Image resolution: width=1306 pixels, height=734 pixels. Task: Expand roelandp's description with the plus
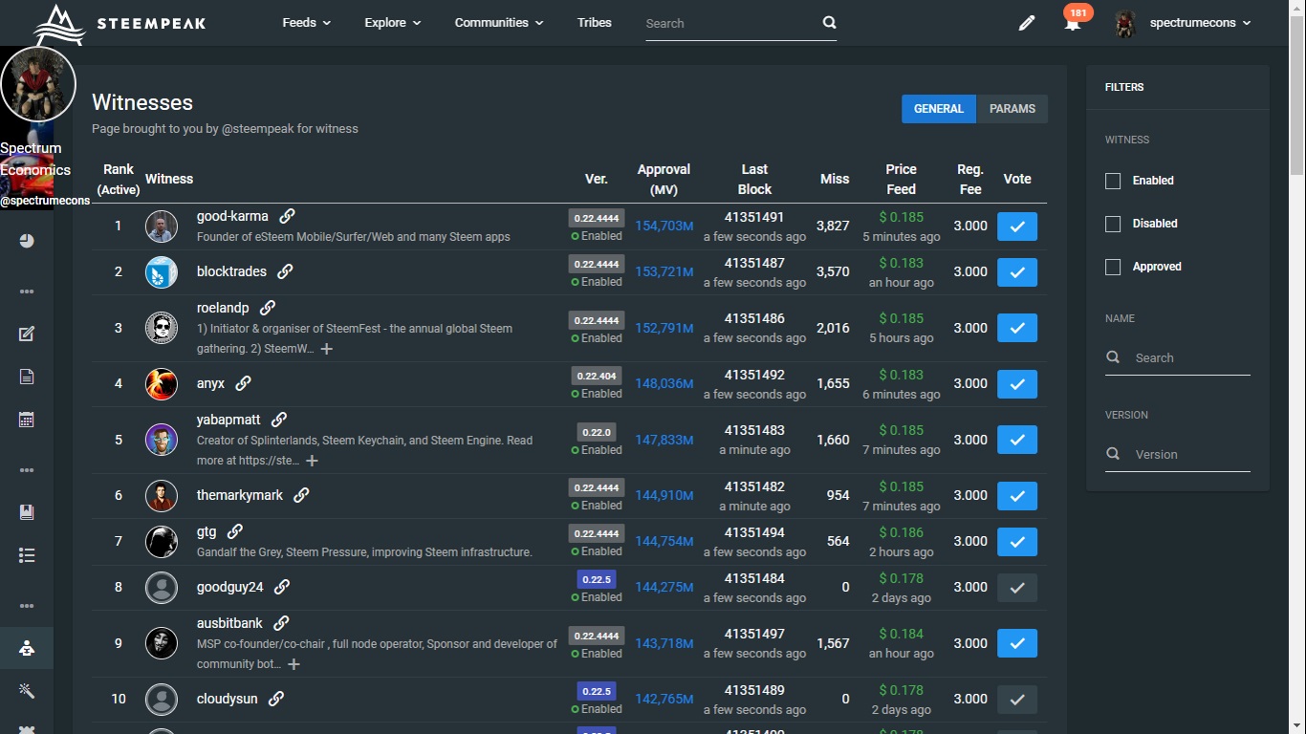327,349
